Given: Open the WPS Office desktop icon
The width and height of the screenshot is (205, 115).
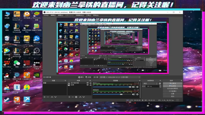Looking at the screenshot, I should point(7,64).
